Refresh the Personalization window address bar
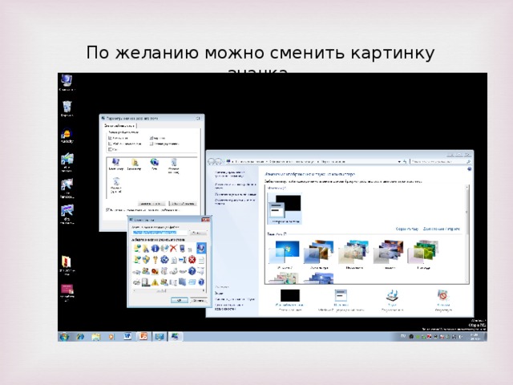The width and height of the screenshot is (513, 385). 406,161
